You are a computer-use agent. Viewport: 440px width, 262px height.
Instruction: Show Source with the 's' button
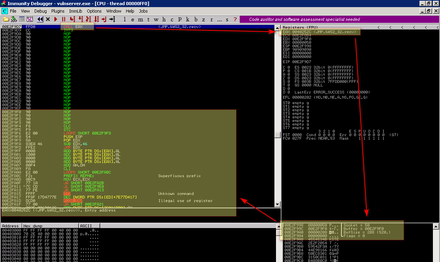(x=227, y=19)
